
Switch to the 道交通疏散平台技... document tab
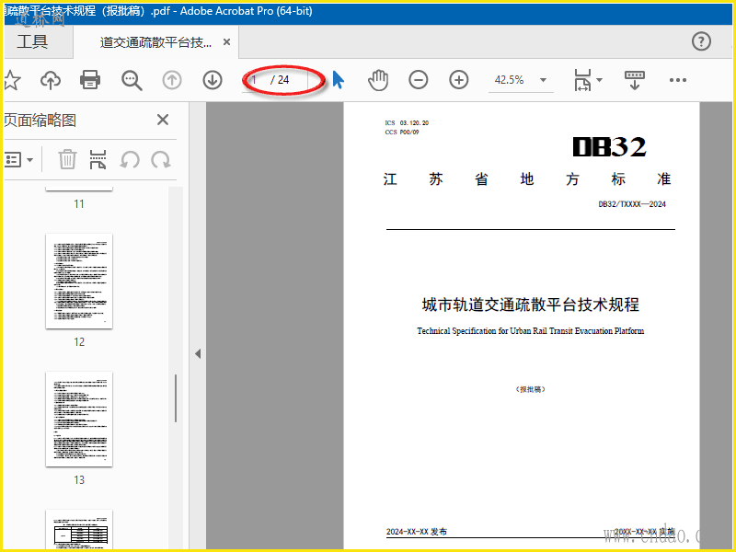coord(155,42)
